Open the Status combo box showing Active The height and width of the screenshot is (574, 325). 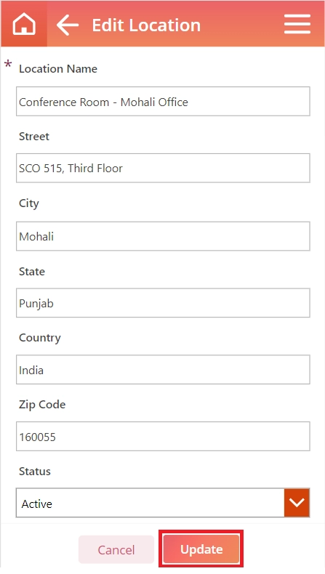(x=163, y=503)
